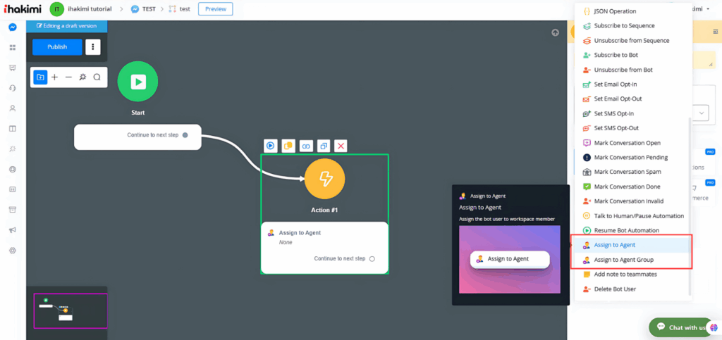Zoom in with the plus icon
Image resolution: width=722 pixels, height=340 pixels.
pos(54,77)
